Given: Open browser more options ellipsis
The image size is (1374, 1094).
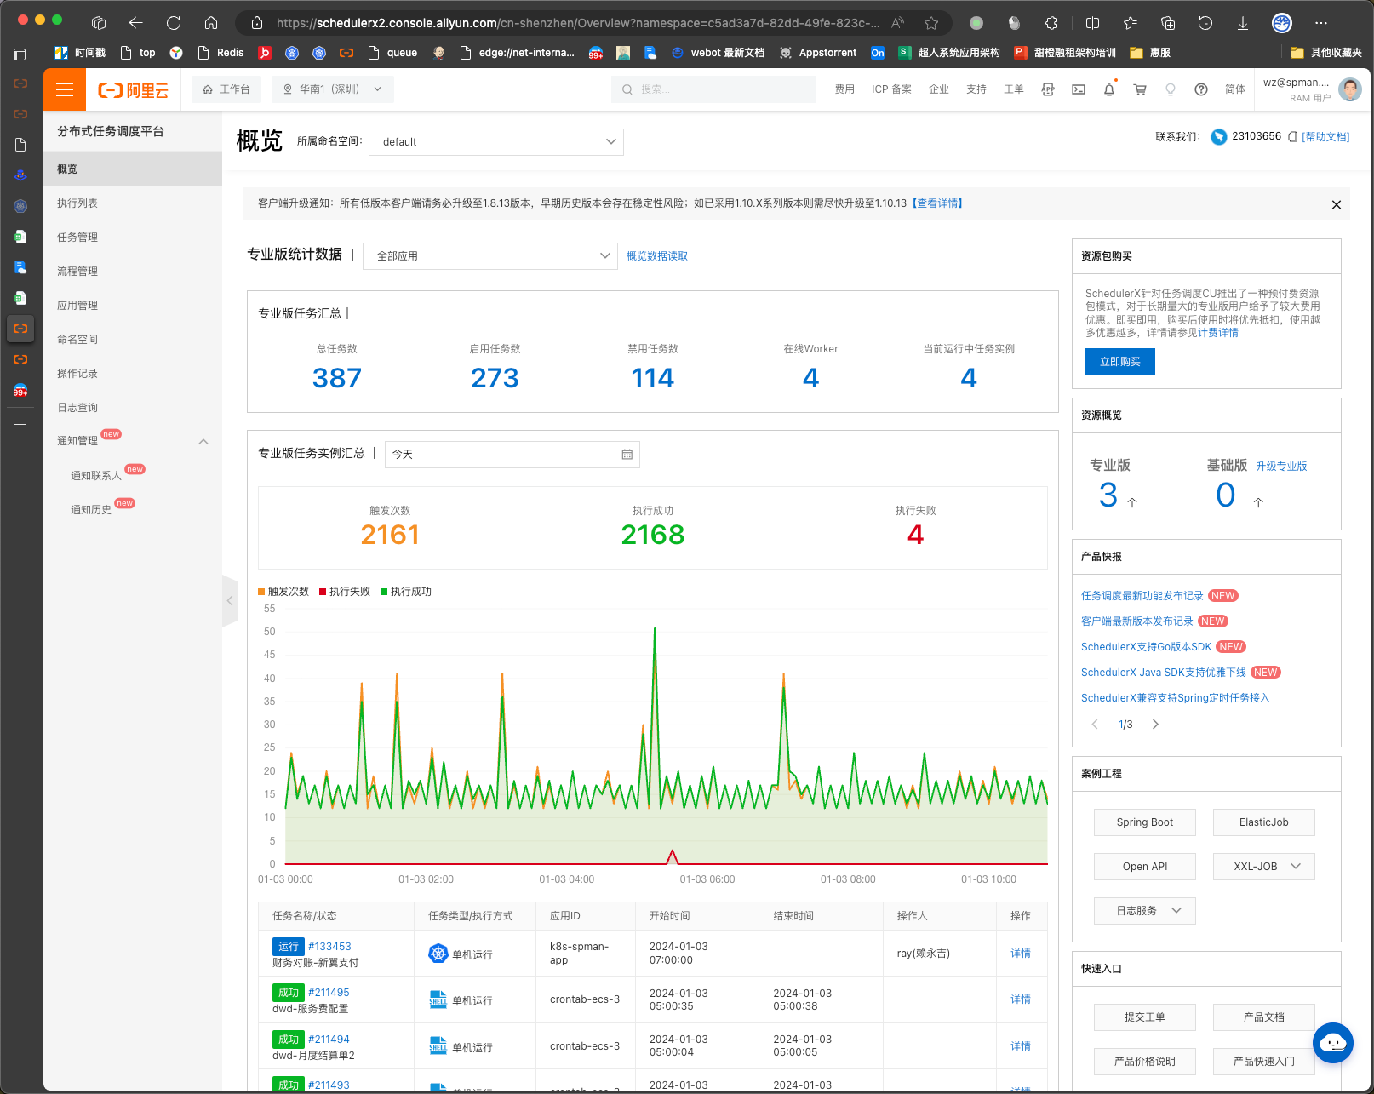Looking at the screenshot, I should tap(1321, 23).
